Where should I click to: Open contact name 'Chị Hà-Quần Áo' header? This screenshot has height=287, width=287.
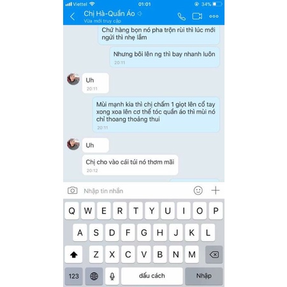(x=109, y=13)
